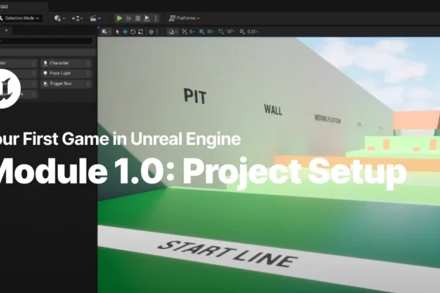Toggle scale snapping 0.25

click(x=249, y=32)
